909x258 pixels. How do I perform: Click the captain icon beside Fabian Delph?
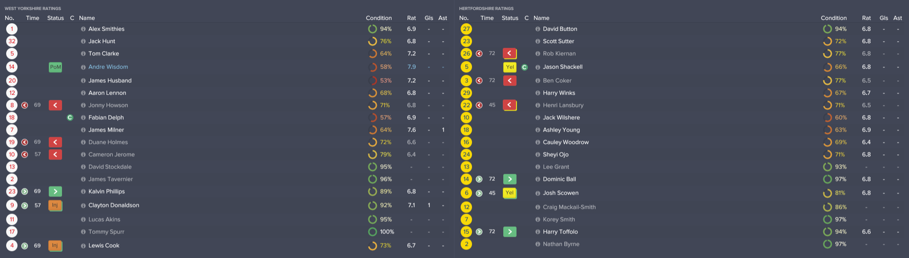[x=70, y=117]
